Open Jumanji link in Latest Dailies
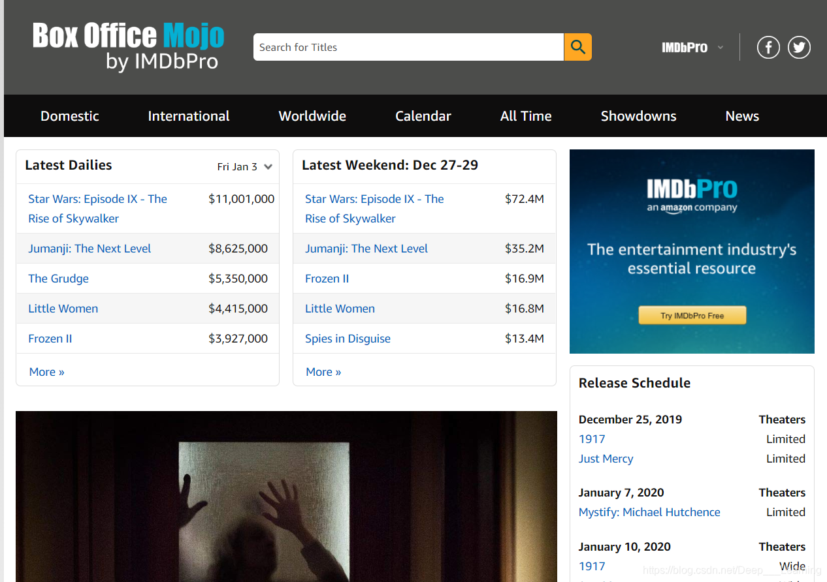This screenshot has height=582, width=827. coord(89,249)
